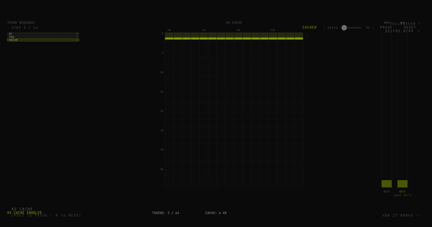Click the 1x speed multiplier label
This screenshot has width=432, height=227.
(x=367, y=27)
